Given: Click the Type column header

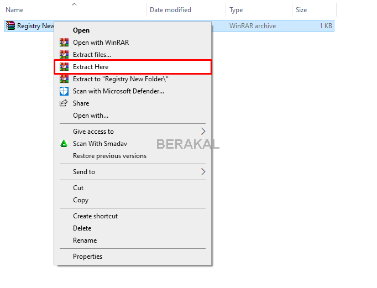Looking at the screenshot, I should [x=236, y=10].
